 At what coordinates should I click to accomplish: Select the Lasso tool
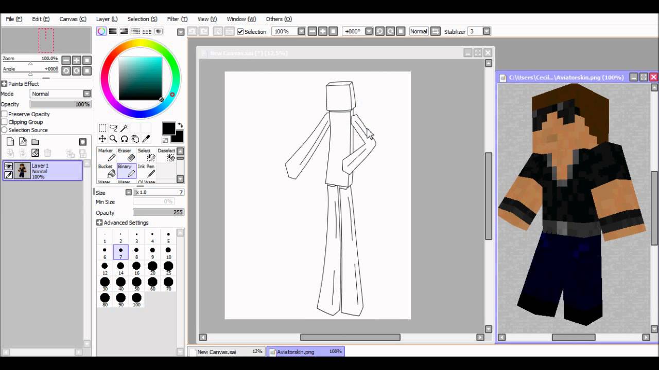coord(113,128)
